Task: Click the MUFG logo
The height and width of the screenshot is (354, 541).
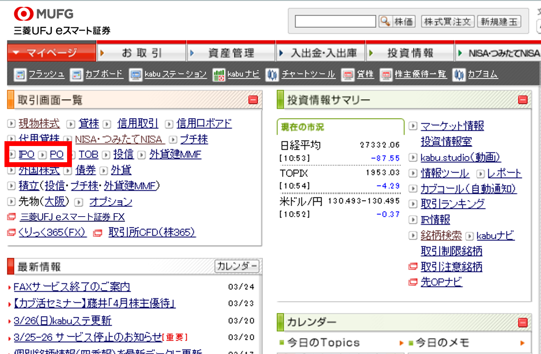Action: [43, 14]
